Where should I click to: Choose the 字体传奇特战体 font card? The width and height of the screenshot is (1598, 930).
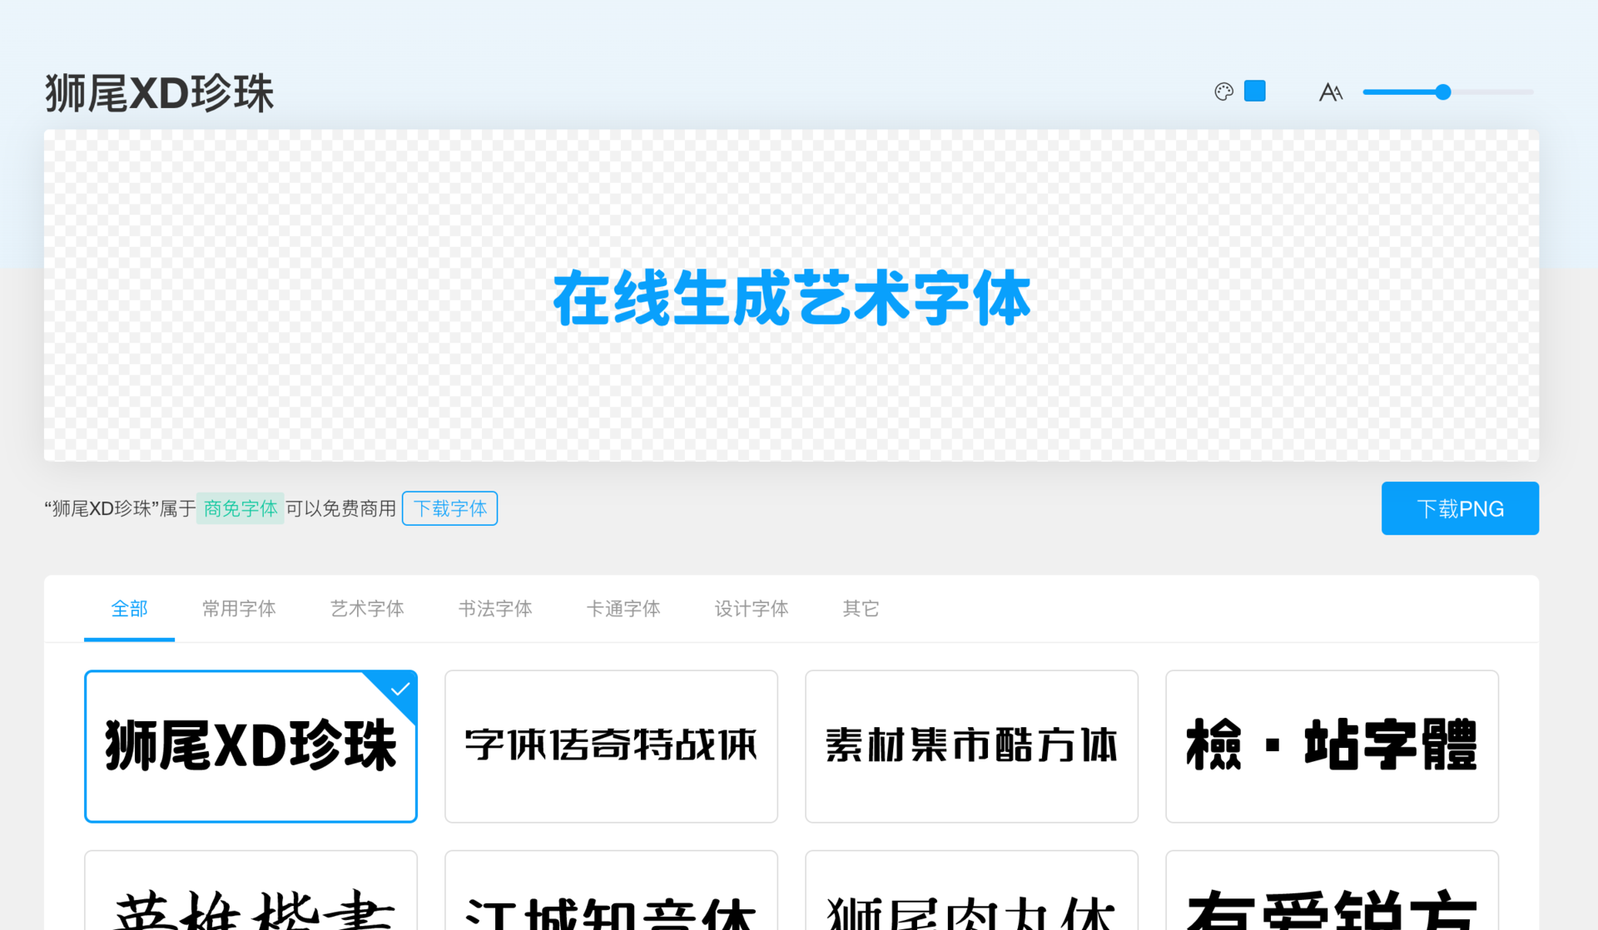tap(611, 746)
